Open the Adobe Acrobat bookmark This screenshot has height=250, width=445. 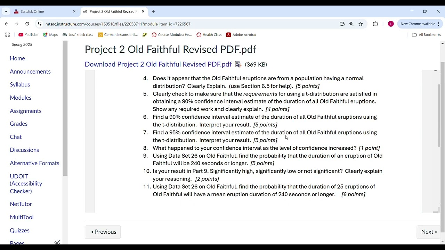click(x=241, y=35)
